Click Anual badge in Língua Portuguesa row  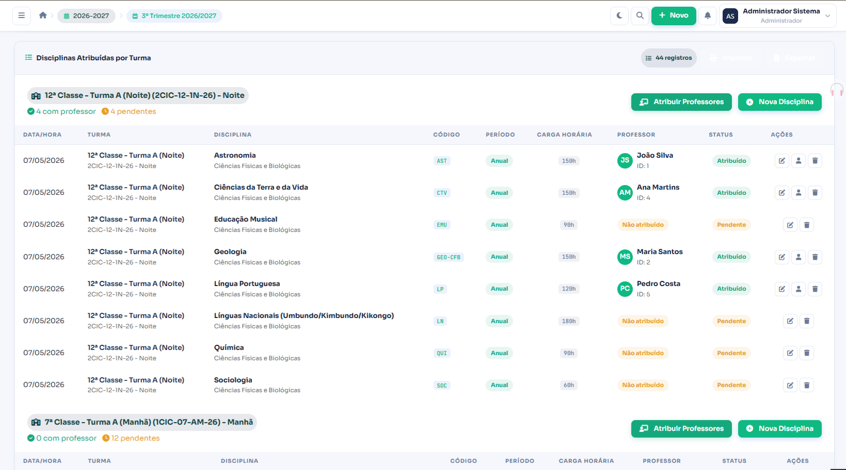click(499, 289)
